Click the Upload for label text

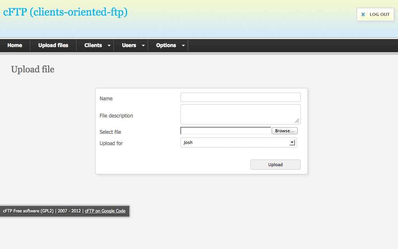tap(111, 143)
